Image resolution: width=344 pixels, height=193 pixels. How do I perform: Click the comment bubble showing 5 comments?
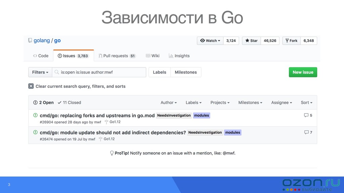coord(306,115)
